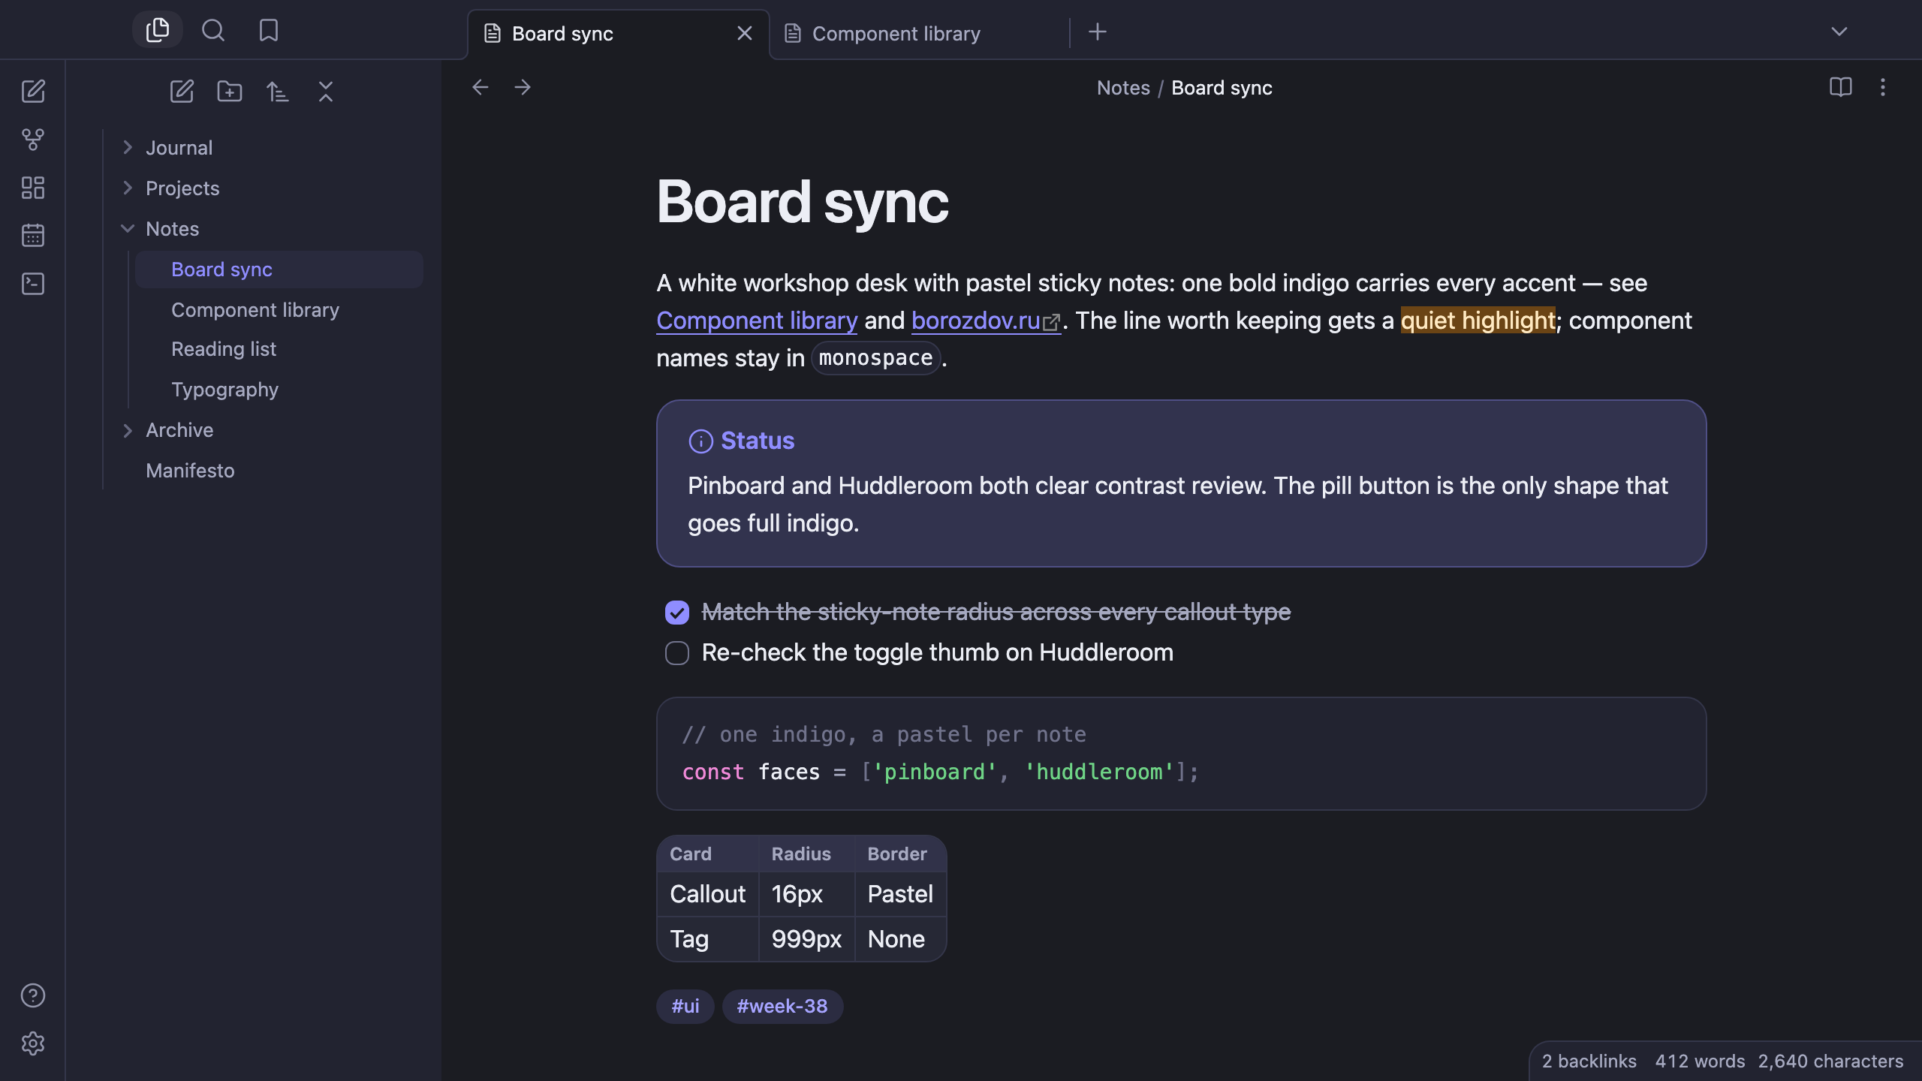Show the 2 backlinks in status bar
Screen dimensions: 1922x1081
coord(1589,1061)
